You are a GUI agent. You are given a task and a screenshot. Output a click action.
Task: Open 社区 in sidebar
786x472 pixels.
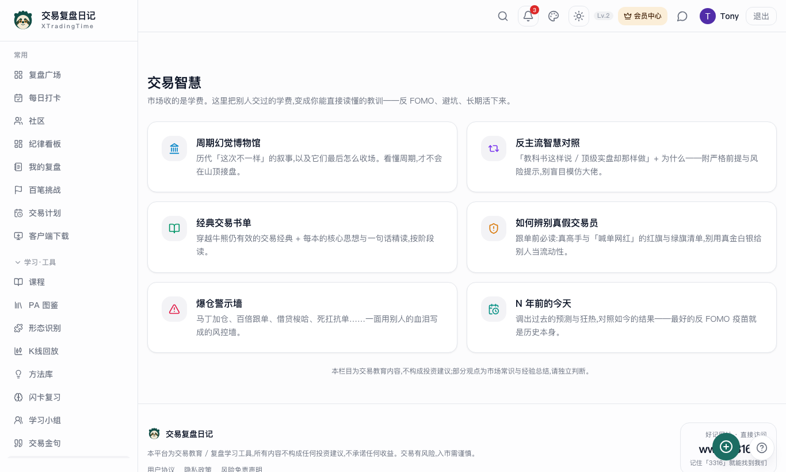click(x=69, y=121)
